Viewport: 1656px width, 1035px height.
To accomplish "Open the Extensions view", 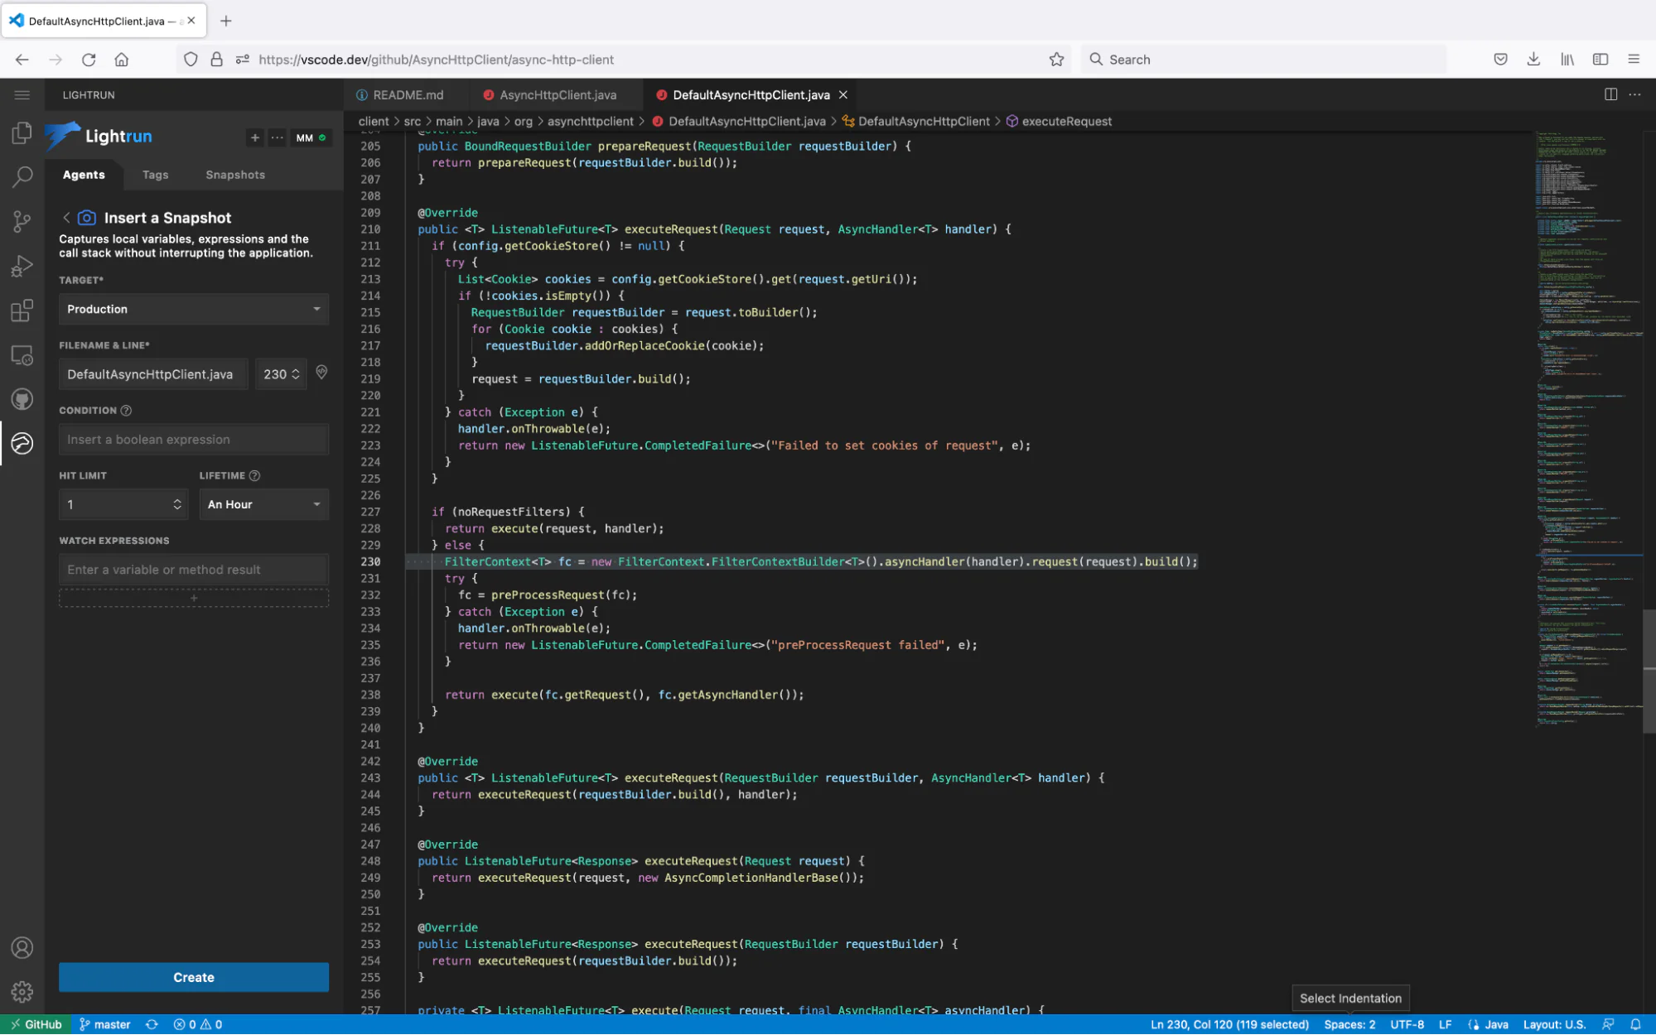I will [x=22, y=310].
